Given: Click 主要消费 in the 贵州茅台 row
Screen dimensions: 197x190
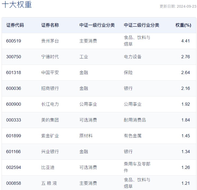Looking at the screenshot, I should point(88,41).
